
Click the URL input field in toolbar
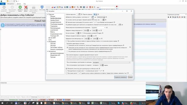(x=108, y=7)
